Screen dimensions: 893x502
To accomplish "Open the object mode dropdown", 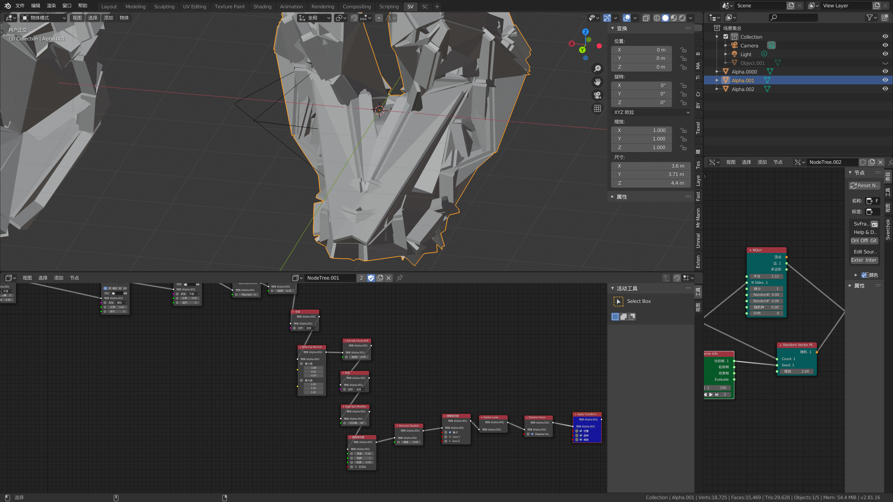I will [x=43, y=18].
